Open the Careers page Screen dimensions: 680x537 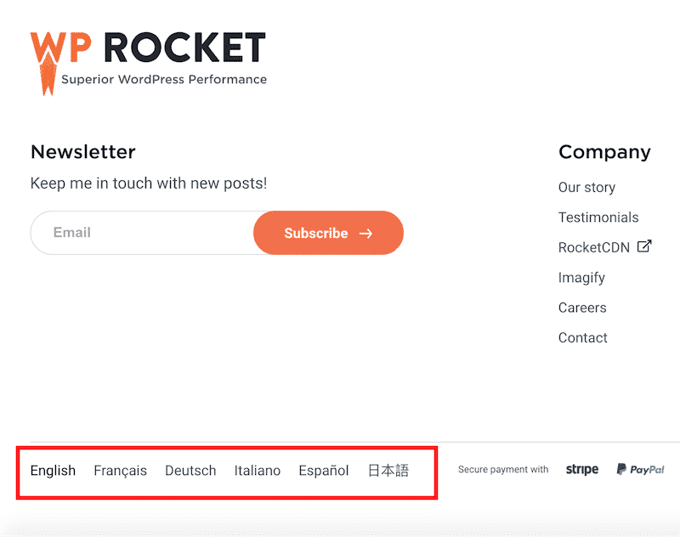pyautogui.click(x=582, y=308)
